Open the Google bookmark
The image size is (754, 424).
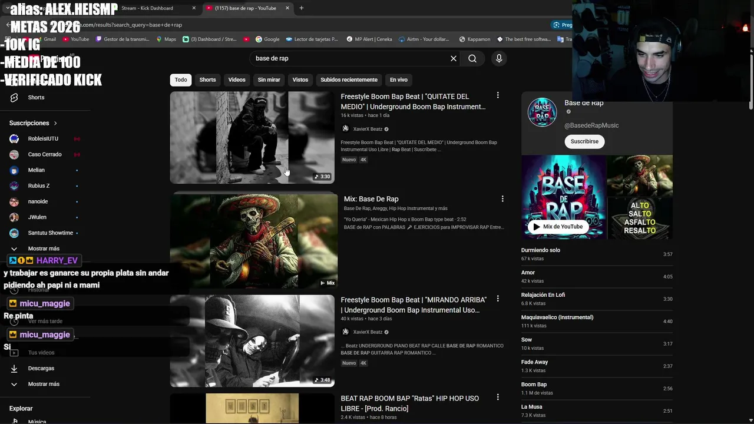click(x=267, y=39)
